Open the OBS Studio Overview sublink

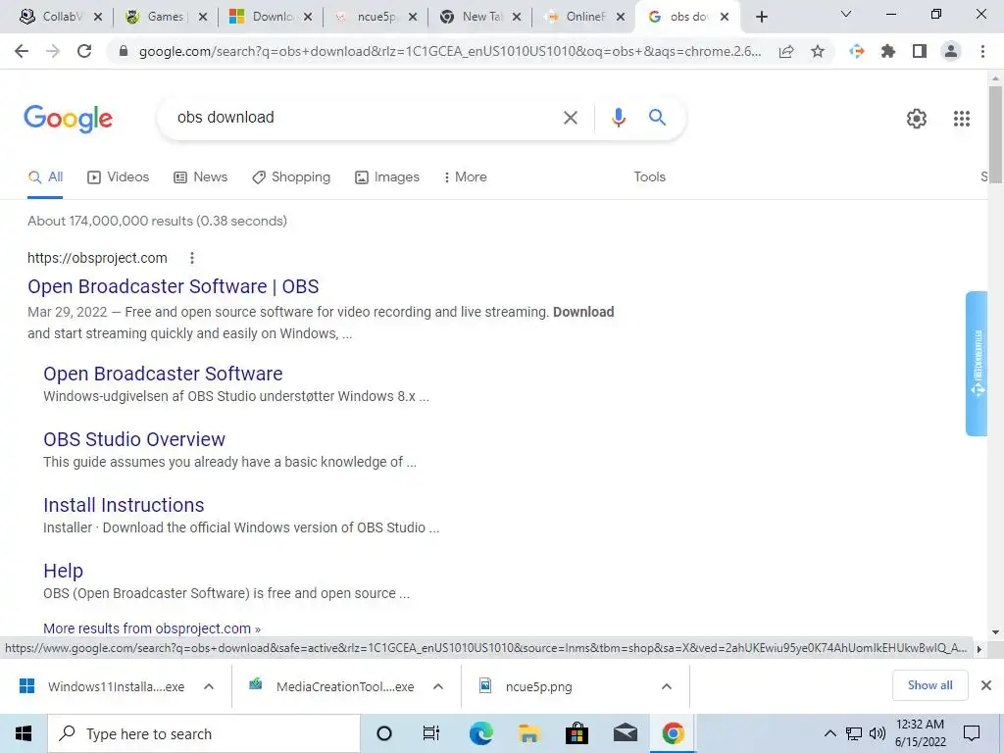134,439
